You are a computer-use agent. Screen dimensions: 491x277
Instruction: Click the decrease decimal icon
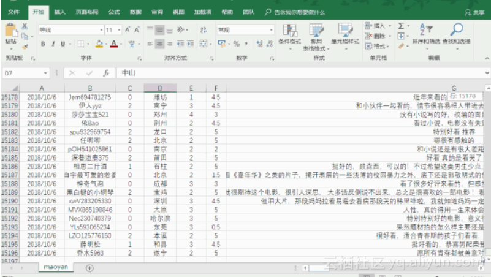[270, 44]
